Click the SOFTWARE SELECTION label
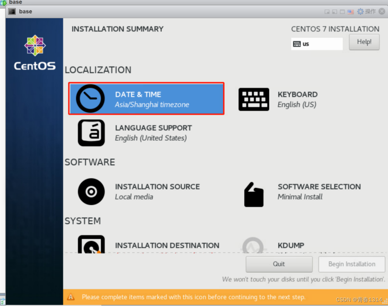 click(319, 187)
